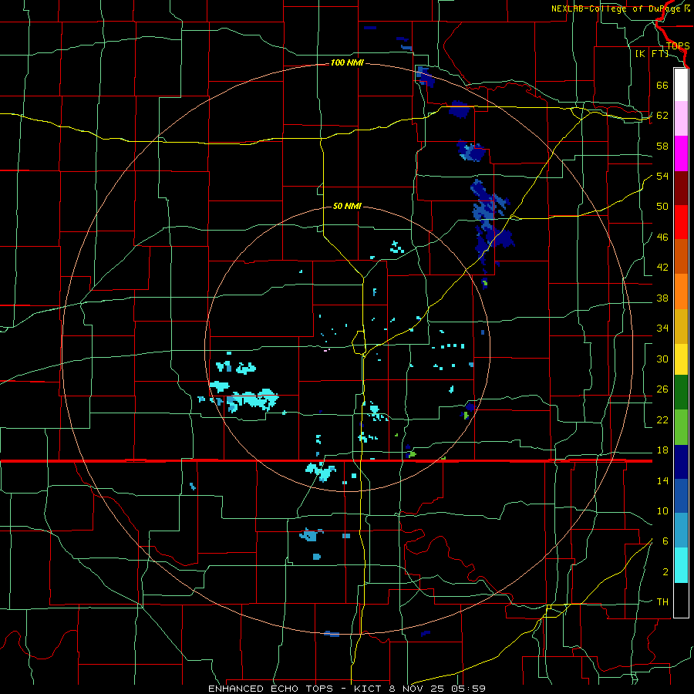Click the 10 legend scale value
This screenshot has width=694, height=694.
coord(662,511)
